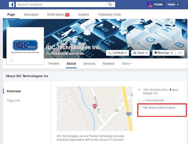
Task: Click the G4 road marker on map
Action: 117,110
